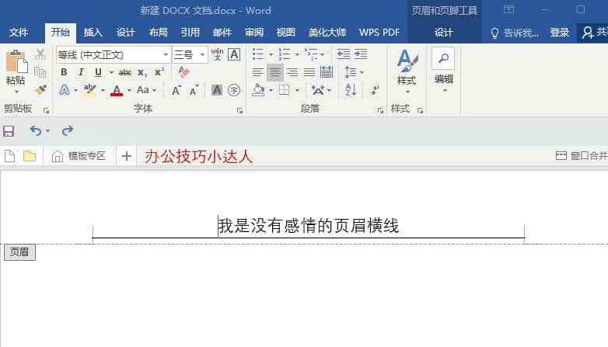Switch to the 引用 tab
The image size is (608, 347).
point(190,33)
